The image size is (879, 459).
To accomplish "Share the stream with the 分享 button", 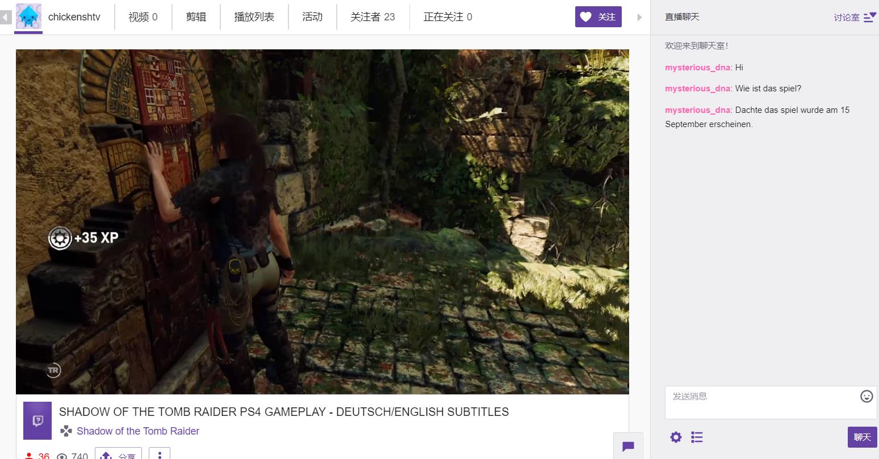I will click(x=118, y=455).
